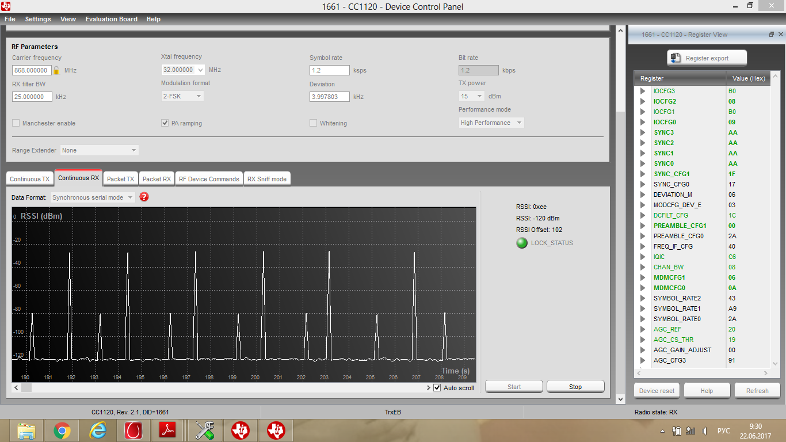
Task: Click the РУС language indicator in the tray
Action: (723, 431)
